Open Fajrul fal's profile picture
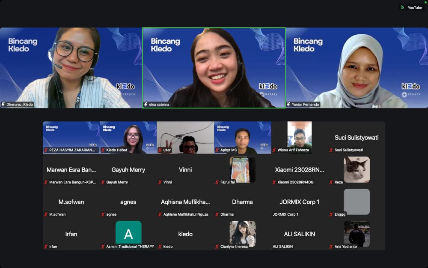Viewport: 428px width, 268px height. (242, 169)
